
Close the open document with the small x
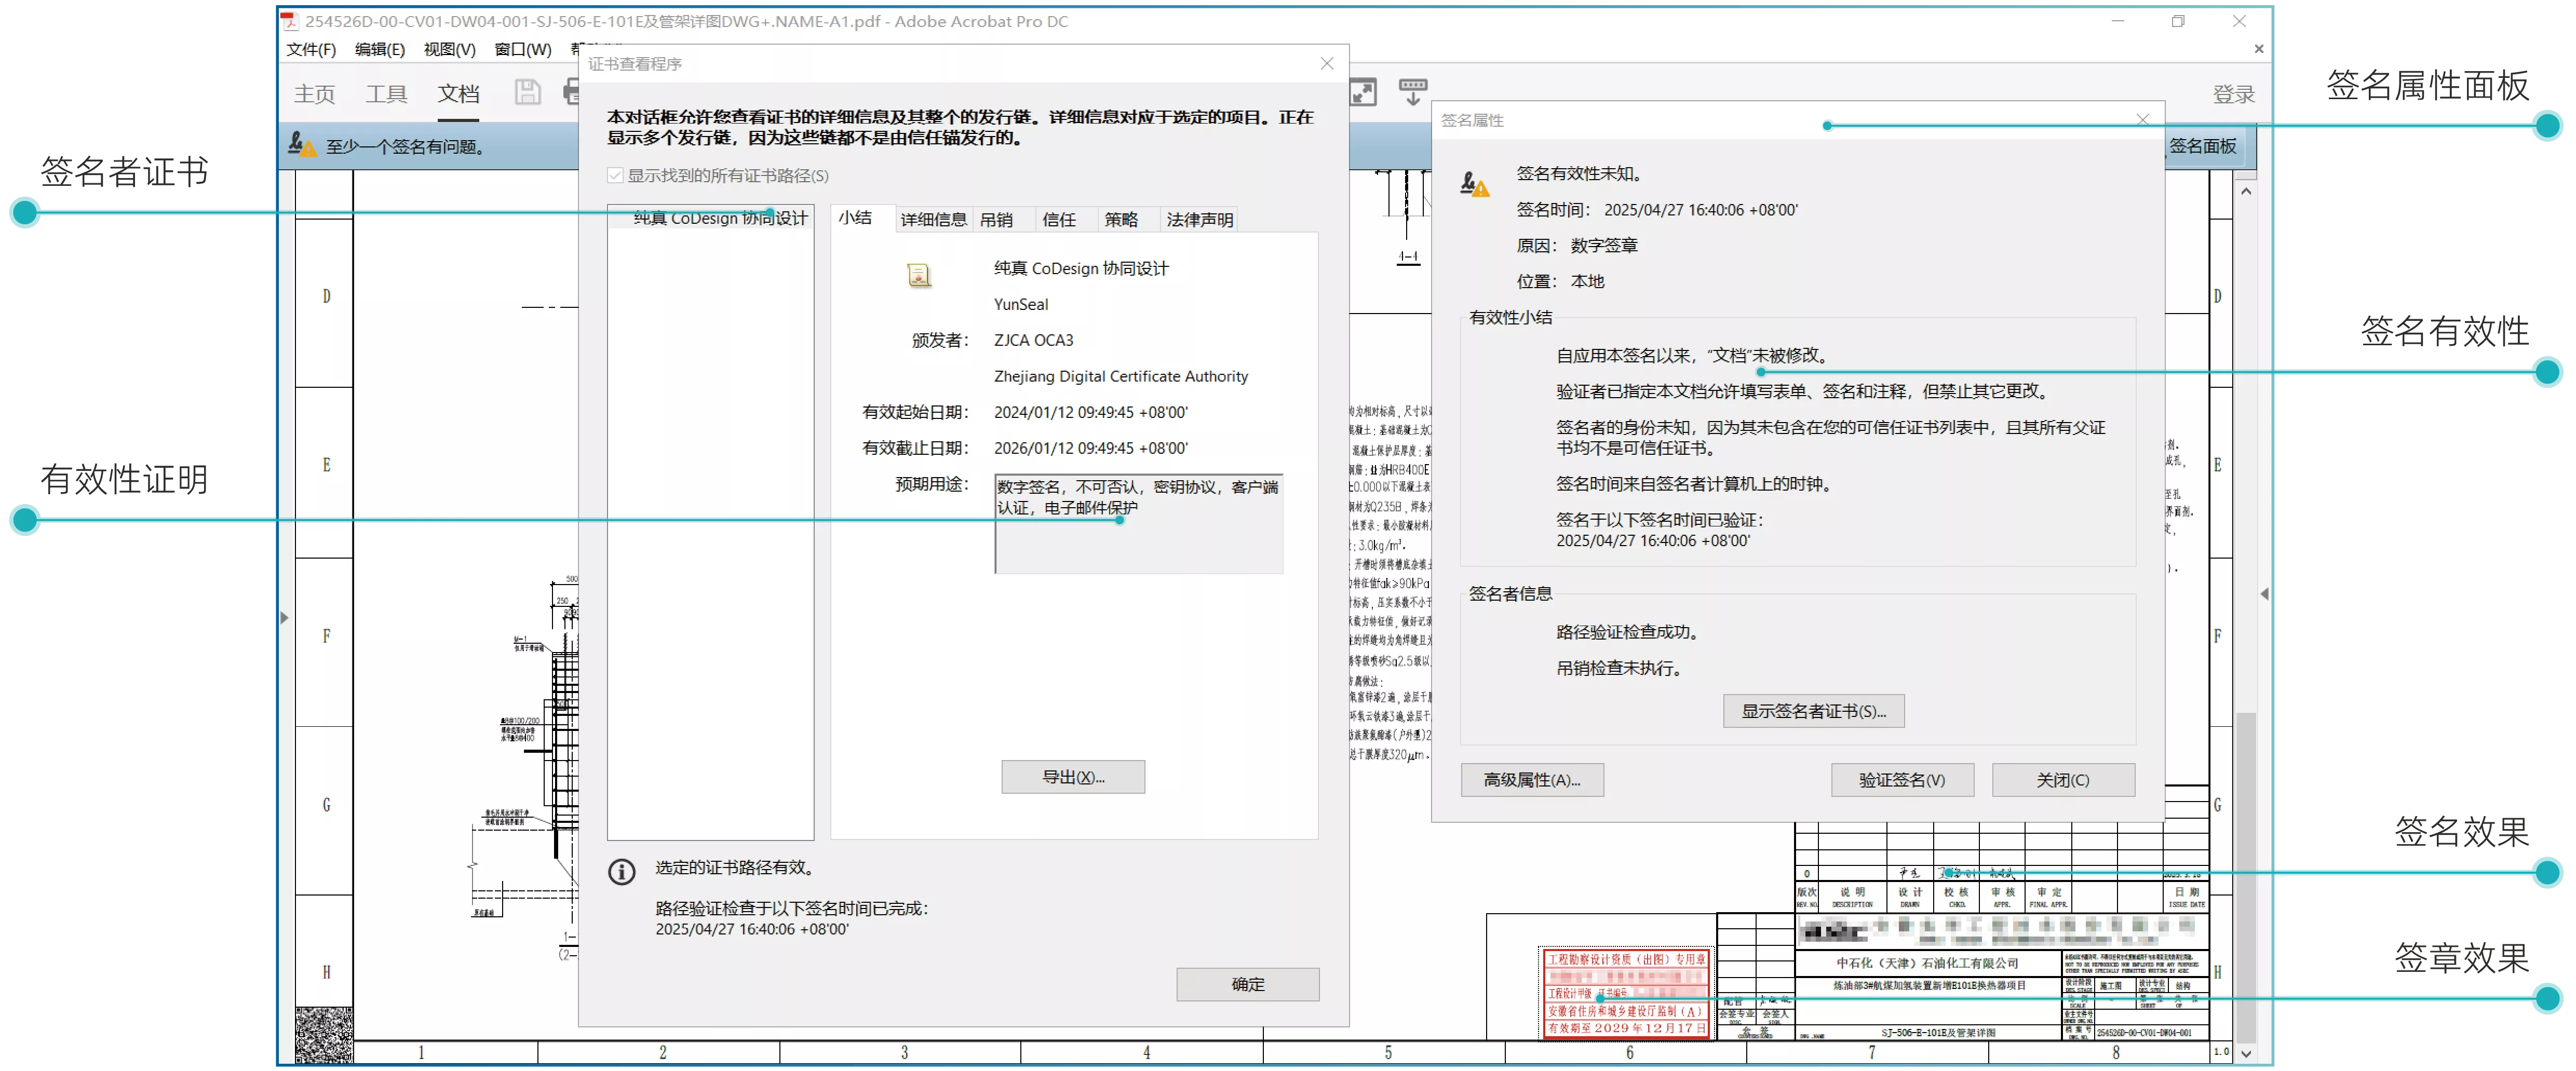point(2259,48)
